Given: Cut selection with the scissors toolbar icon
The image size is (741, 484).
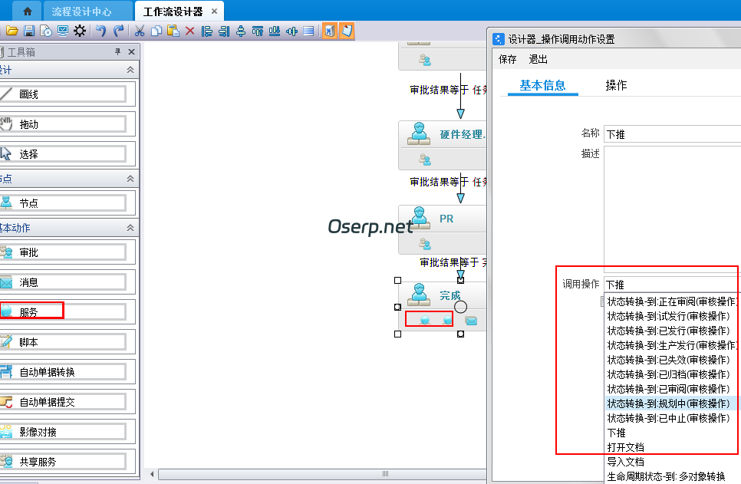Looking at the screenshot, I should tap(140, 31).
